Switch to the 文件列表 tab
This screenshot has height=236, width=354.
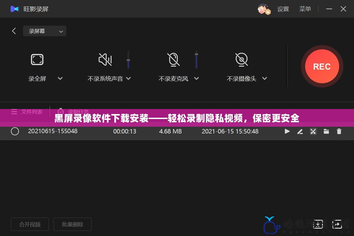[x=27, y=112]
